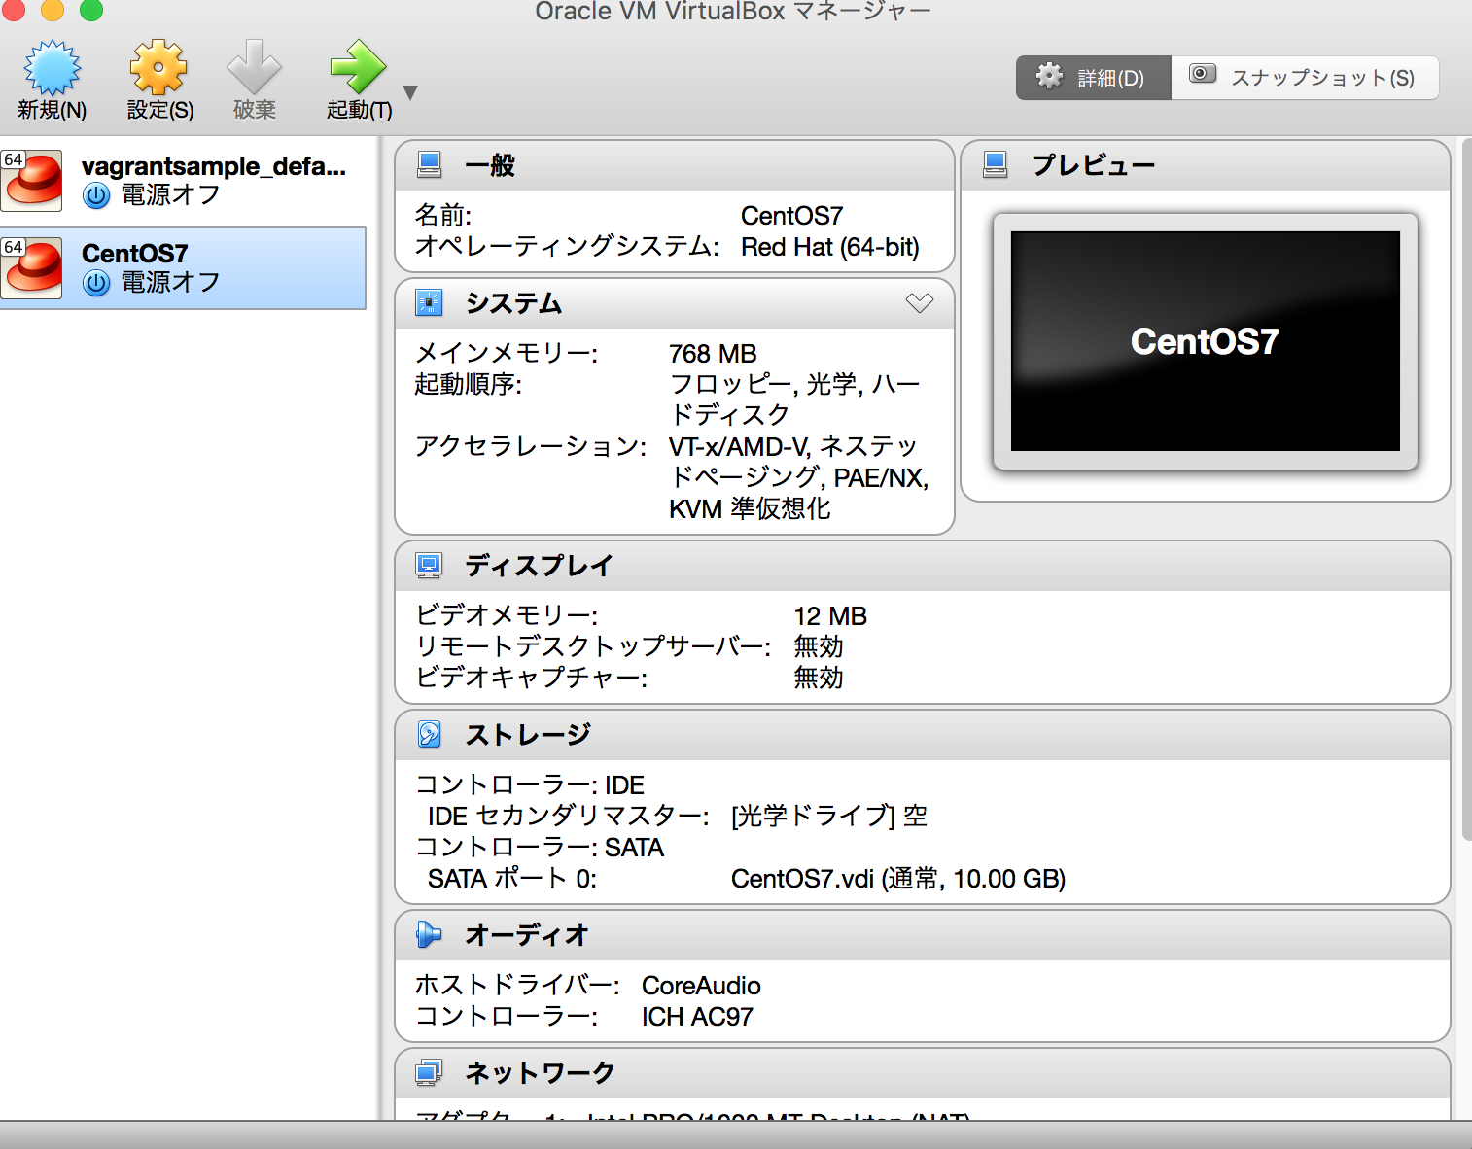Click the 一般 section monitor icon

(428, 164)
